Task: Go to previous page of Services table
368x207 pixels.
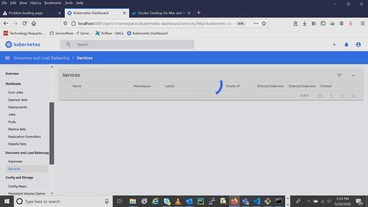Action: coord(331,95)
